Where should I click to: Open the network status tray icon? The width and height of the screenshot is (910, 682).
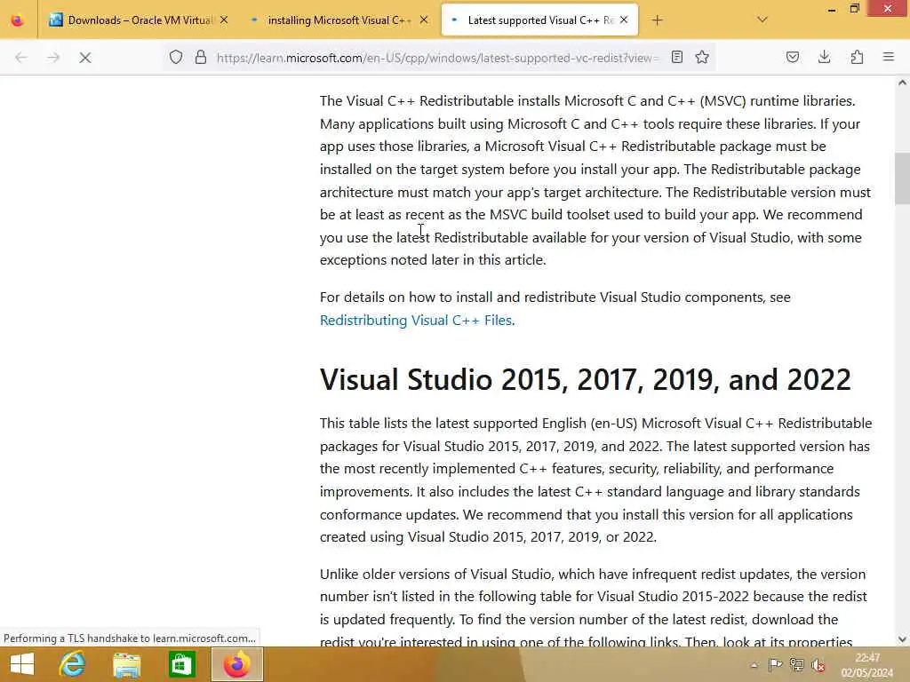[797, 664]
